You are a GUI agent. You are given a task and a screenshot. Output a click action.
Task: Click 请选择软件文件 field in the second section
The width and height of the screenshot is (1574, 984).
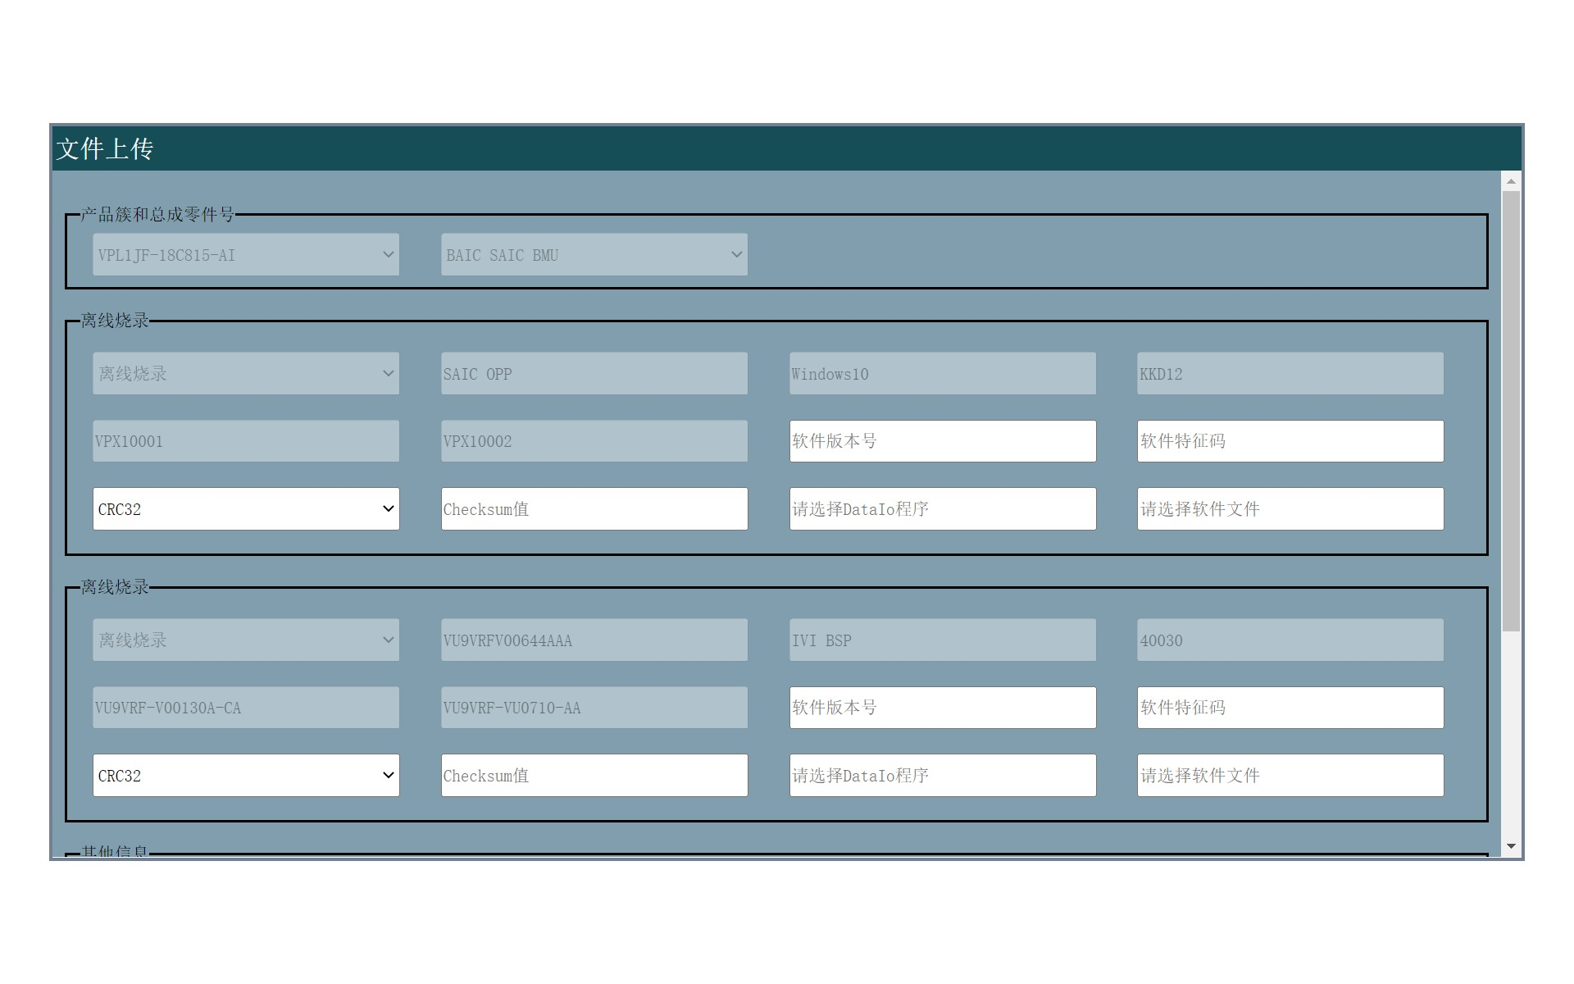pos(1290,775)
